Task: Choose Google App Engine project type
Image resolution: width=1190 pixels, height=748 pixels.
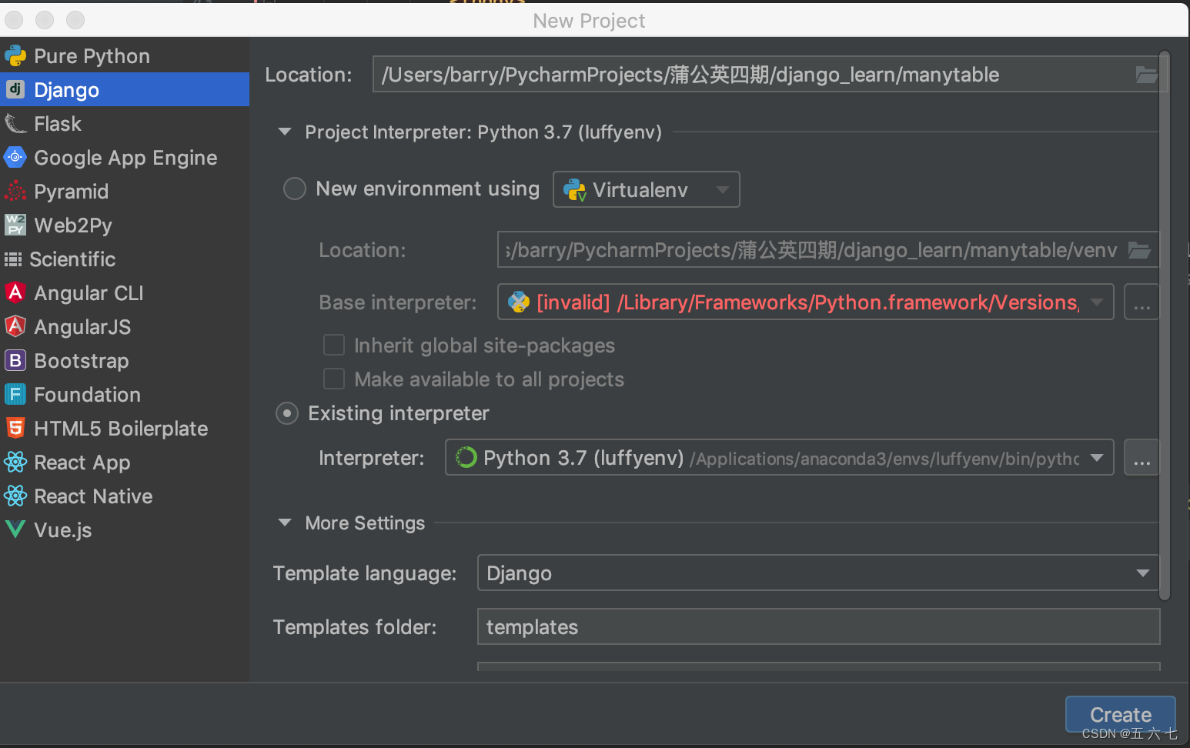Action: pos(125,157)
